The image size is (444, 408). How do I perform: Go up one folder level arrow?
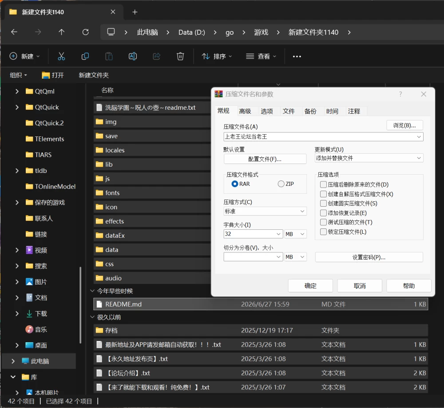(61, 32)
